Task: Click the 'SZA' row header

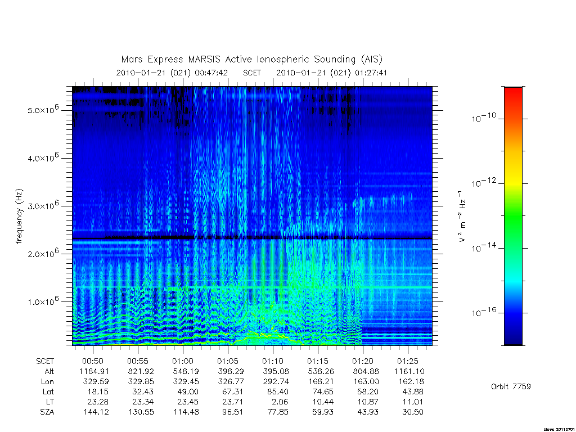Action: pos(47,412)
